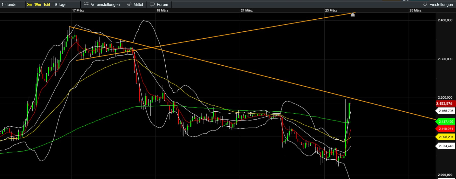Click the 21 März date label

pyautogui.click(x=247, y=10)
